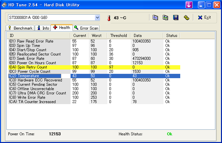Screen dimensions: 222x143
Task: Select the (09) Power On Hours Count row
Action: pos(94,63)
